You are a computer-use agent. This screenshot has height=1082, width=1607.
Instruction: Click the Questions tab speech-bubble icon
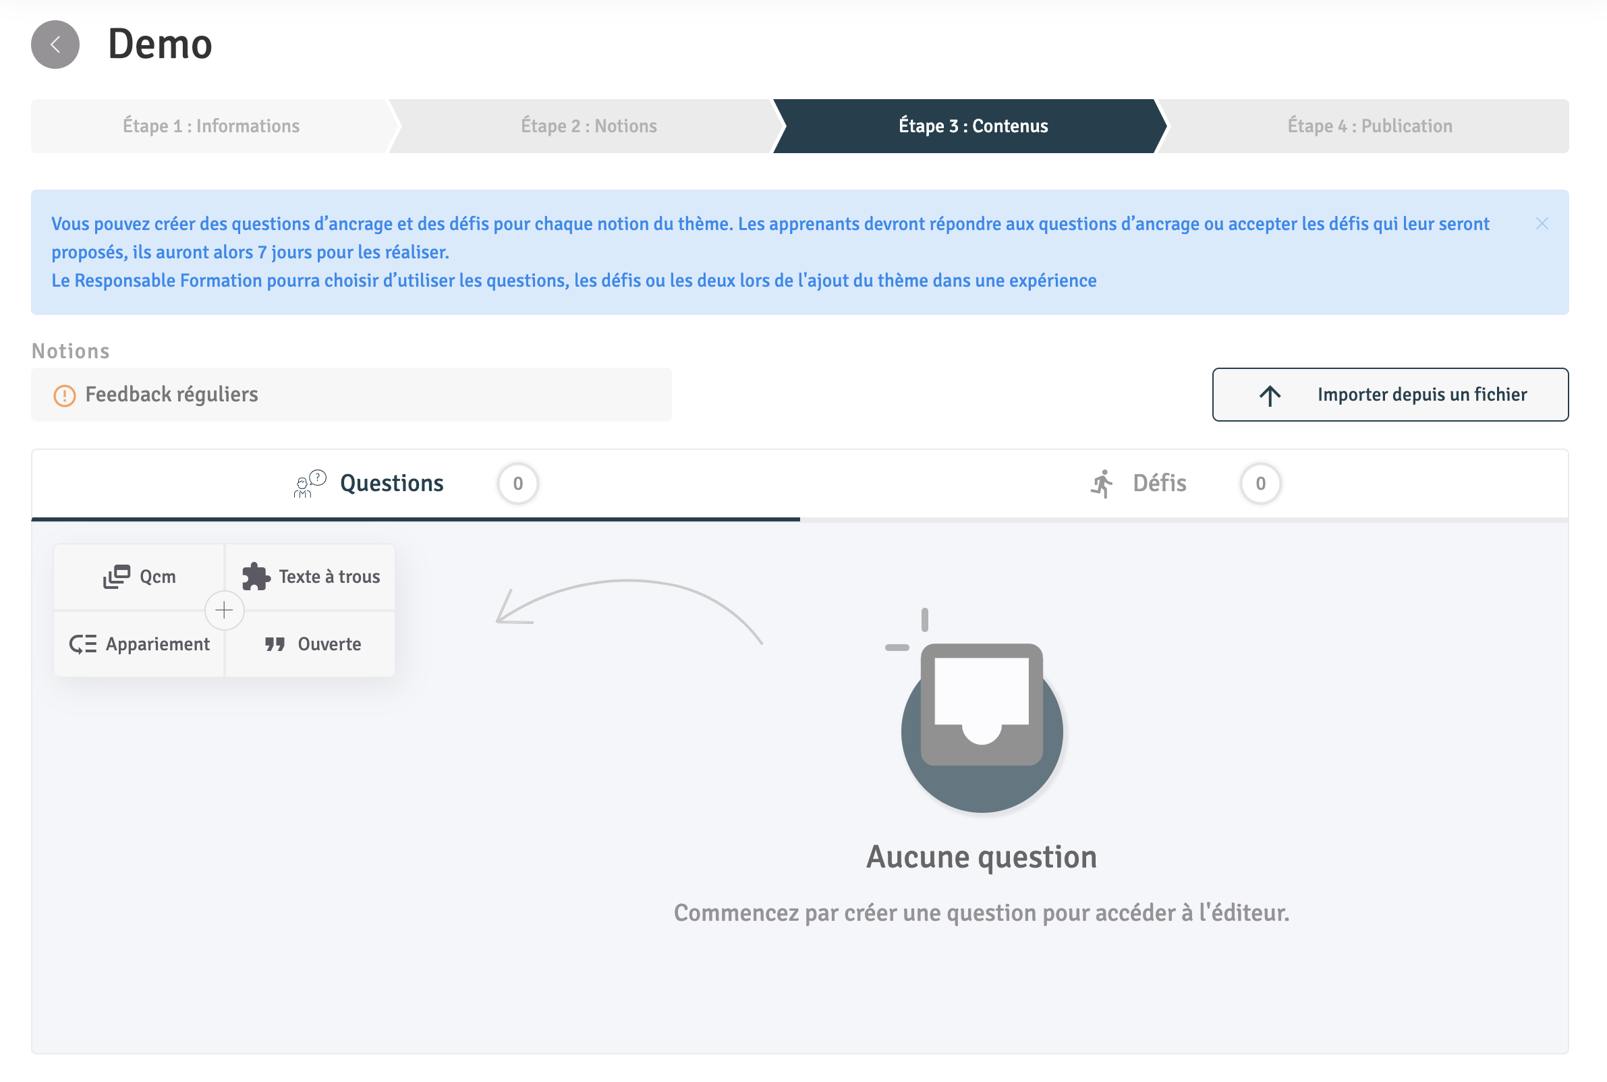[310, 483]
